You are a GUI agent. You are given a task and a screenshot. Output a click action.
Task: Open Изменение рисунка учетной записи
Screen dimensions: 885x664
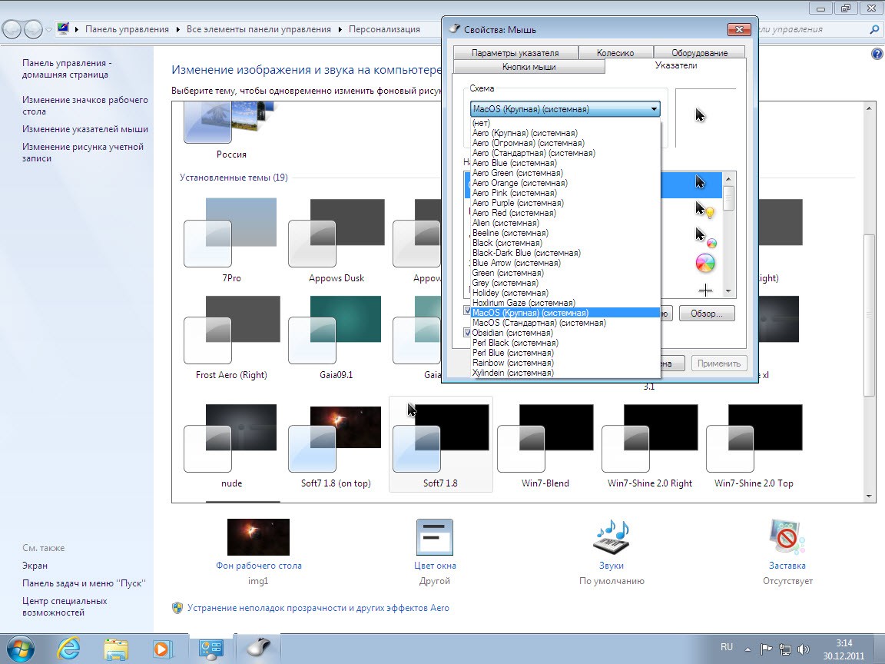click(83, 152)
